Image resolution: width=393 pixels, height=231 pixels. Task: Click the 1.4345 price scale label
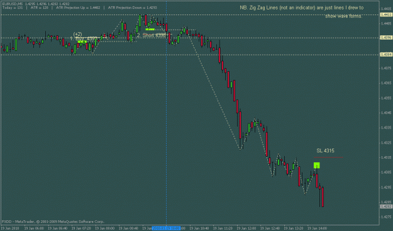tap(386, 113)
